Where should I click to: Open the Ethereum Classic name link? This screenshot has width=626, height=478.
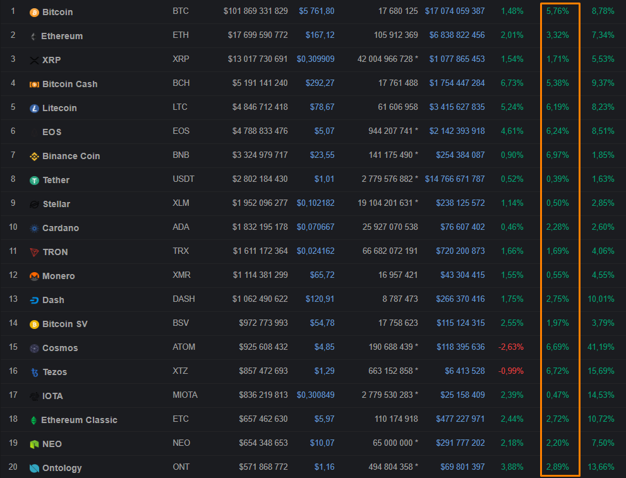tap(79, 420)
